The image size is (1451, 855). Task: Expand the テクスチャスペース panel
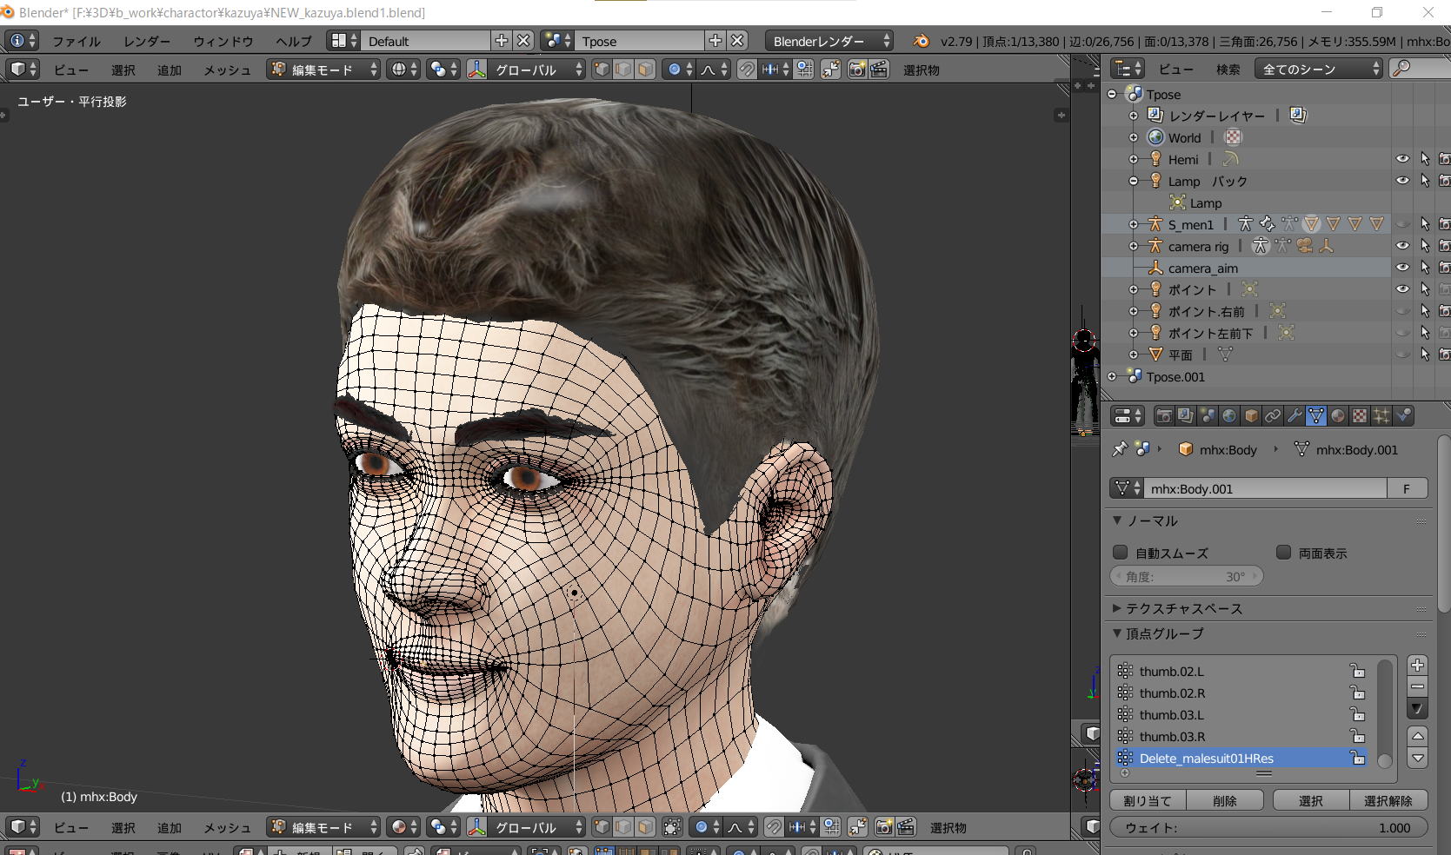[1182, 608]
